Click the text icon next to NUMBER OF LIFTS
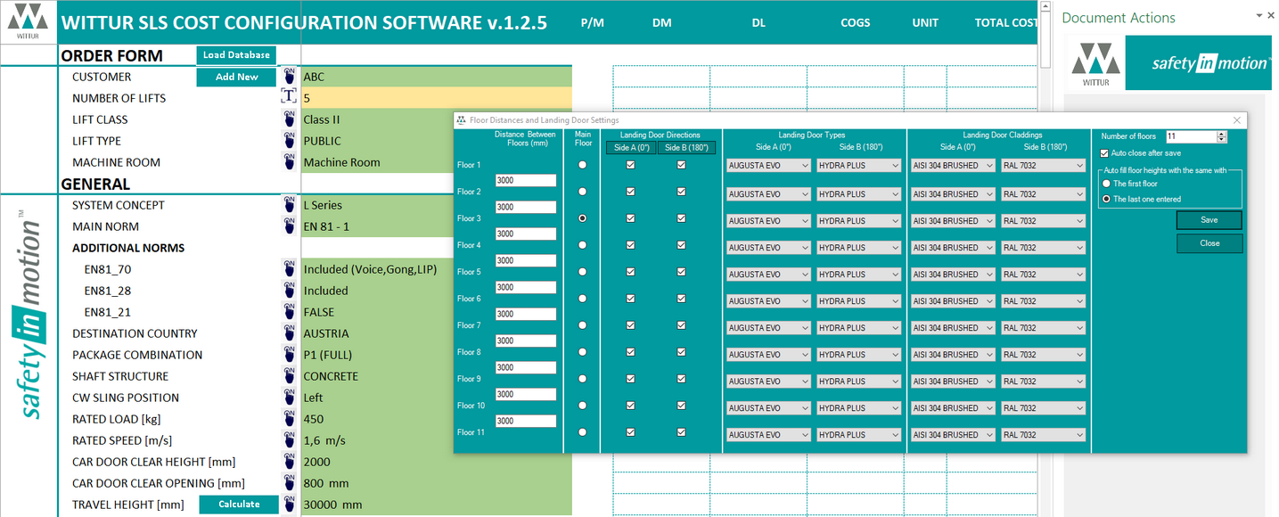Viewport: 1279px width, 517px height. (x=289, y=97)
